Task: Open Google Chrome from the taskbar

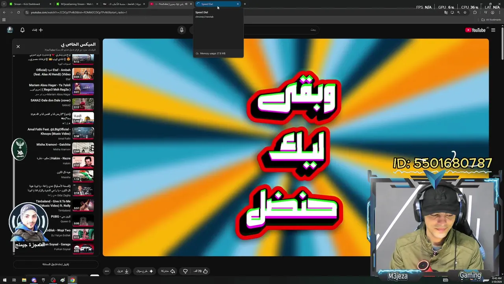Action: 72,280
